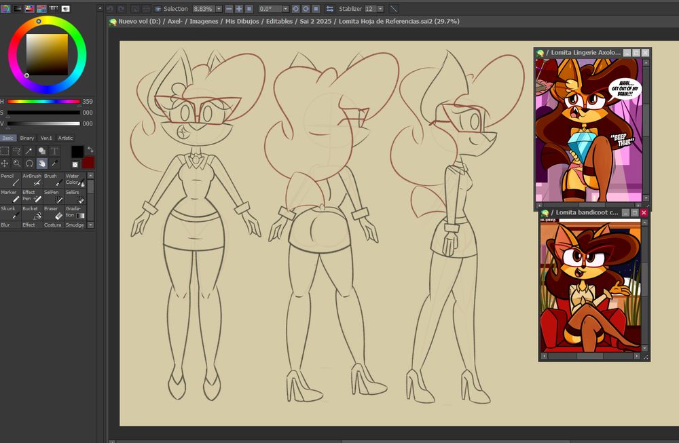Pick the Gradation tool
Viewport: 679px width, 443px height.
(x=75, y=212)
